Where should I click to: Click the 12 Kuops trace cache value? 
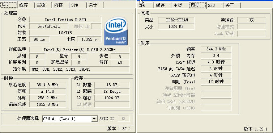coord(112,91)
